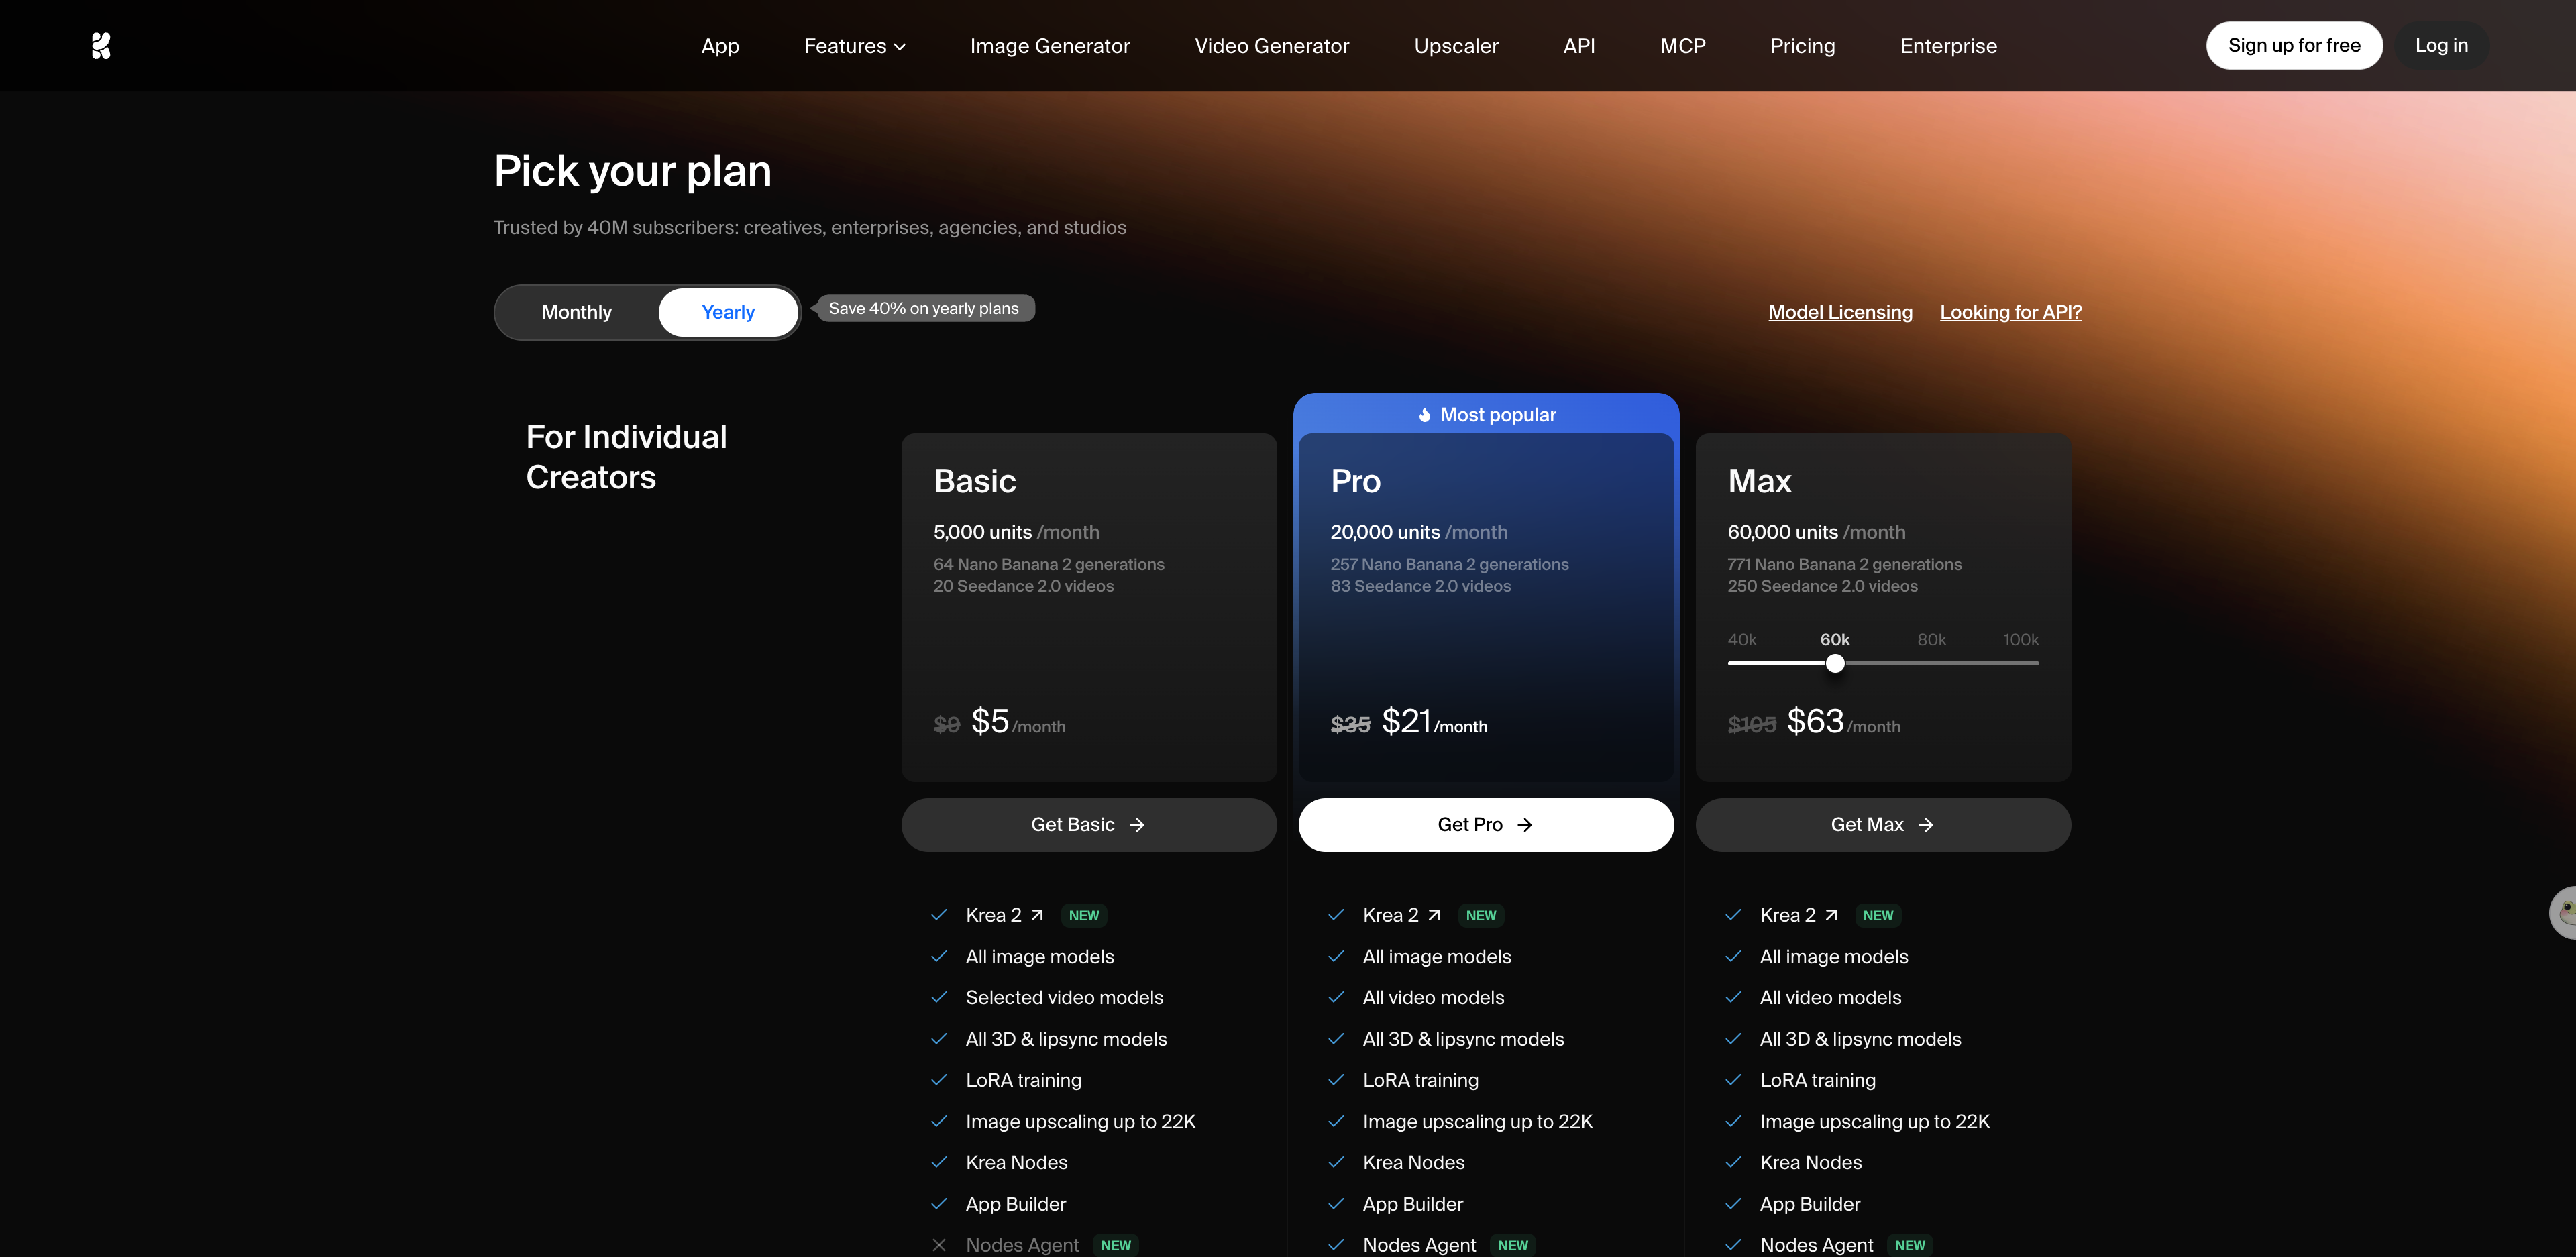The height and width of the screenshot is (1257, 2576).
Task: Click App Builder in Pro list
Action: [1413, 1204]
